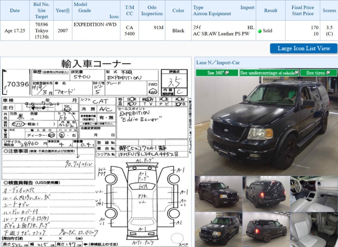Click the Result column header
The width and height of the screenshot is (338, 247).
coord(270,10)
